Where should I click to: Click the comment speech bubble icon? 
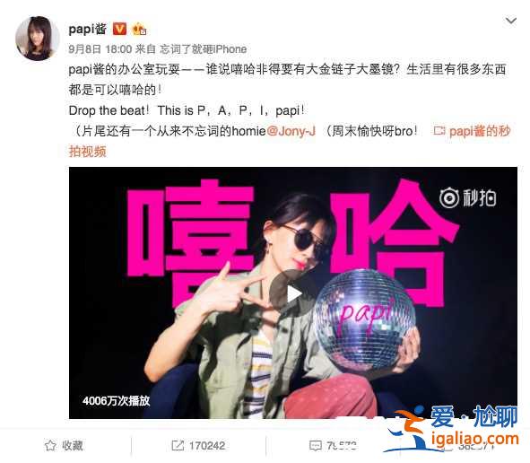(x=316, y=445)
